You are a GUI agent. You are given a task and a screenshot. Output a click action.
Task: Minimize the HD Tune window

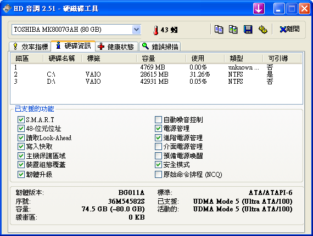[x=279, y=9]
